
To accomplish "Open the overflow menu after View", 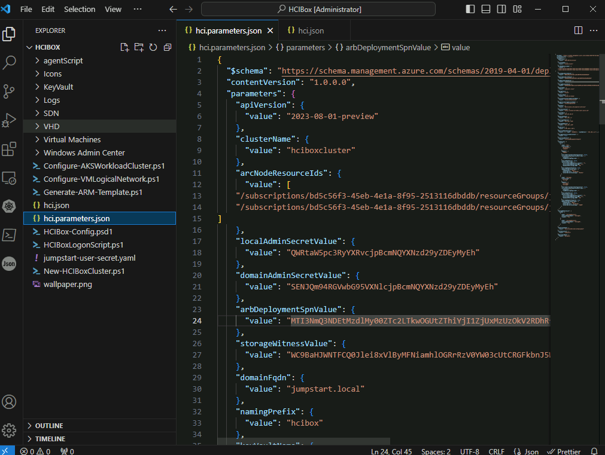I will tap(138, 9).
